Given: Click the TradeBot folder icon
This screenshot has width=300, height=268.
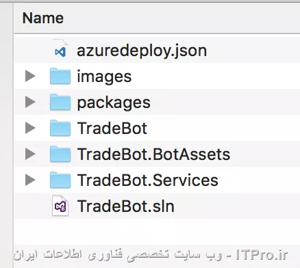Looking at the screenshot, I should click(60, 128).
